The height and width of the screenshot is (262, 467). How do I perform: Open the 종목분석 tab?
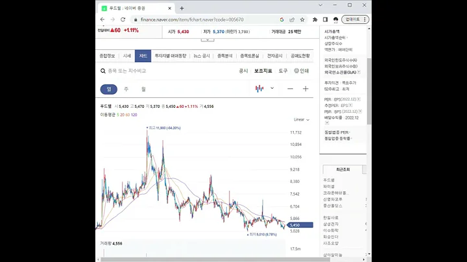pyautogui.click(x=225, y=56)
